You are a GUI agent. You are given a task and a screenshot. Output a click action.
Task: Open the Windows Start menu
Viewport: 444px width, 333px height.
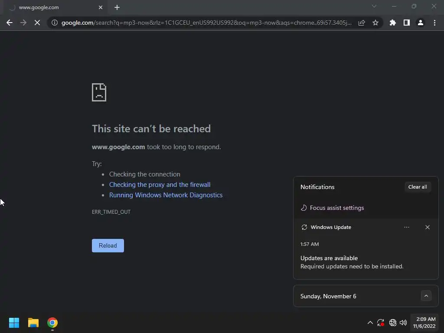pyautogui.click(x=14, y=323)
